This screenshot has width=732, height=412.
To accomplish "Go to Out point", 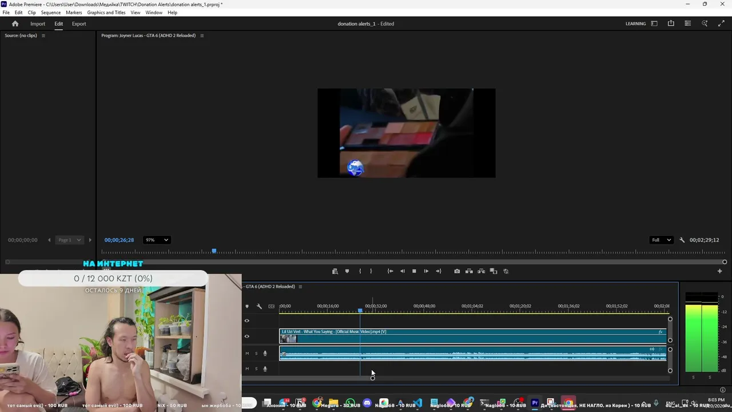I will tap(439, 271).
